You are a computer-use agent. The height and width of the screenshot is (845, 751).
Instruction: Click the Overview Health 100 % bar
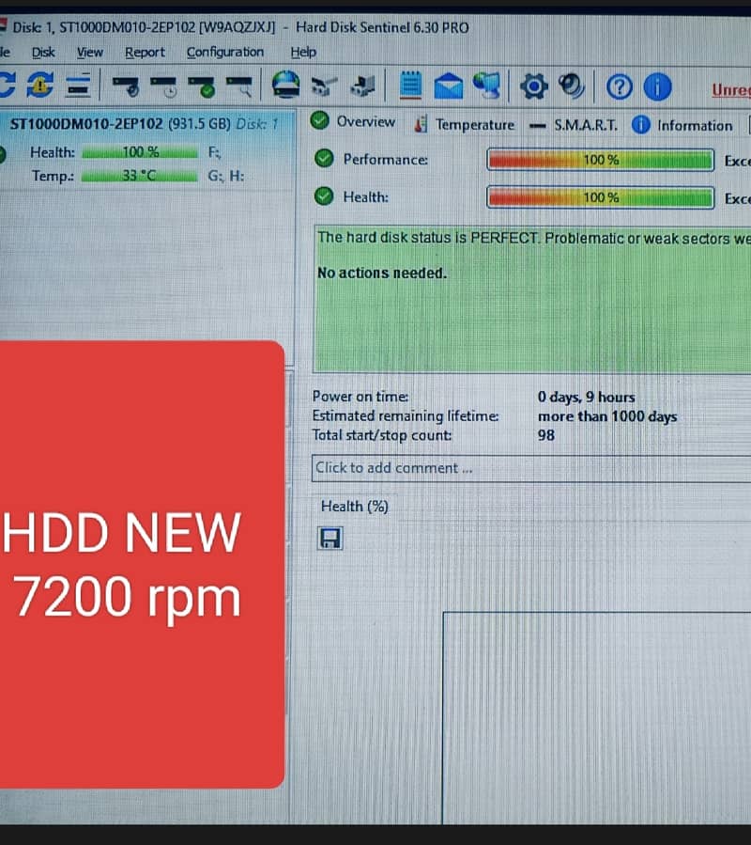(x=600, y=197)
